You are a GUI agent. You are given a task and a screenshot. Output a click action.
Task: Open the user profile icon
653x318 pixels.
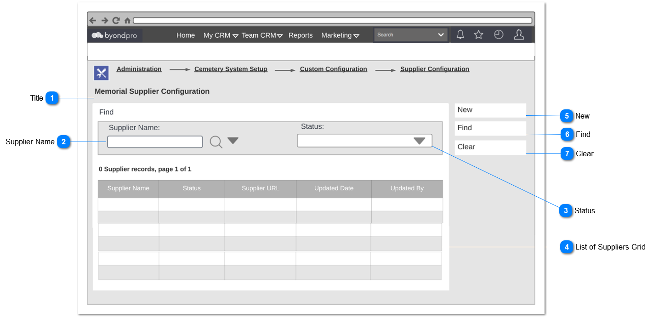(519, 34)
